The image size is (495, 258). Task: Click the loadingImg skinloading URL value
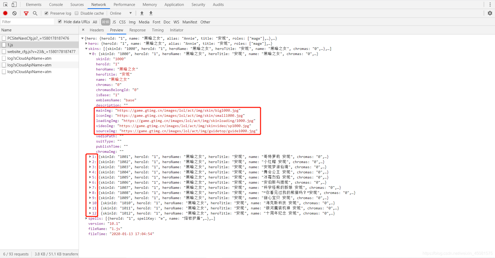point(188,121)
